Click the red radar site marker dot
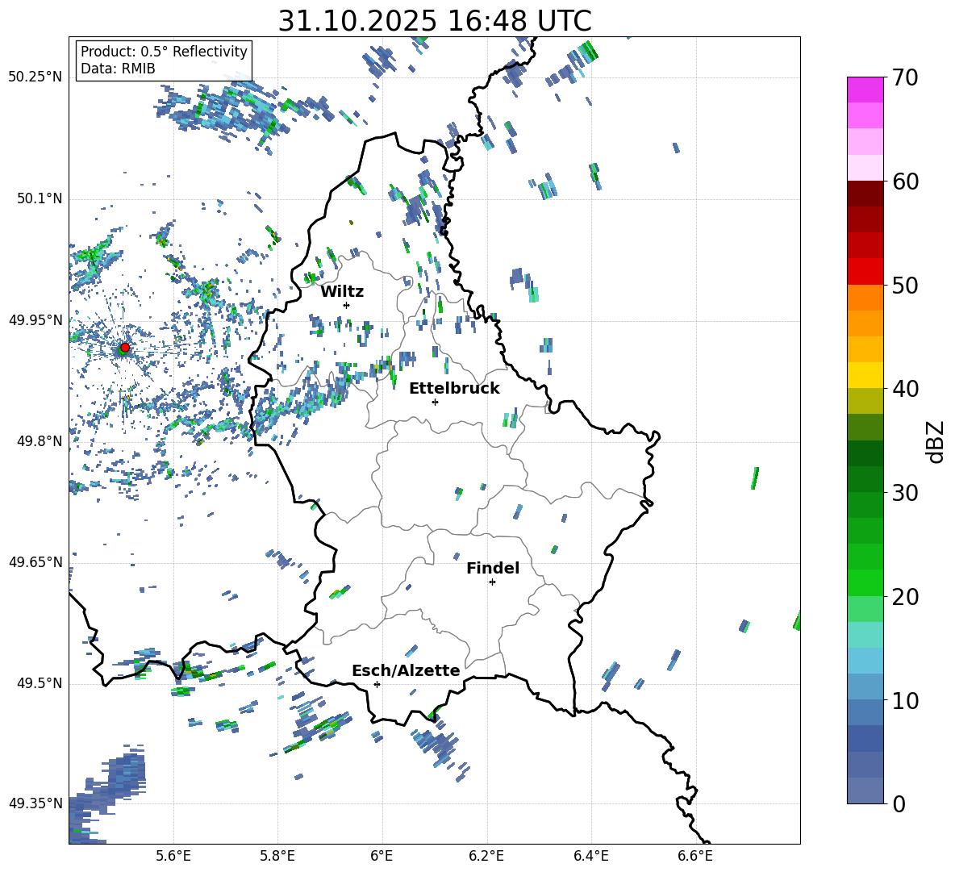 tap(124, 348)
